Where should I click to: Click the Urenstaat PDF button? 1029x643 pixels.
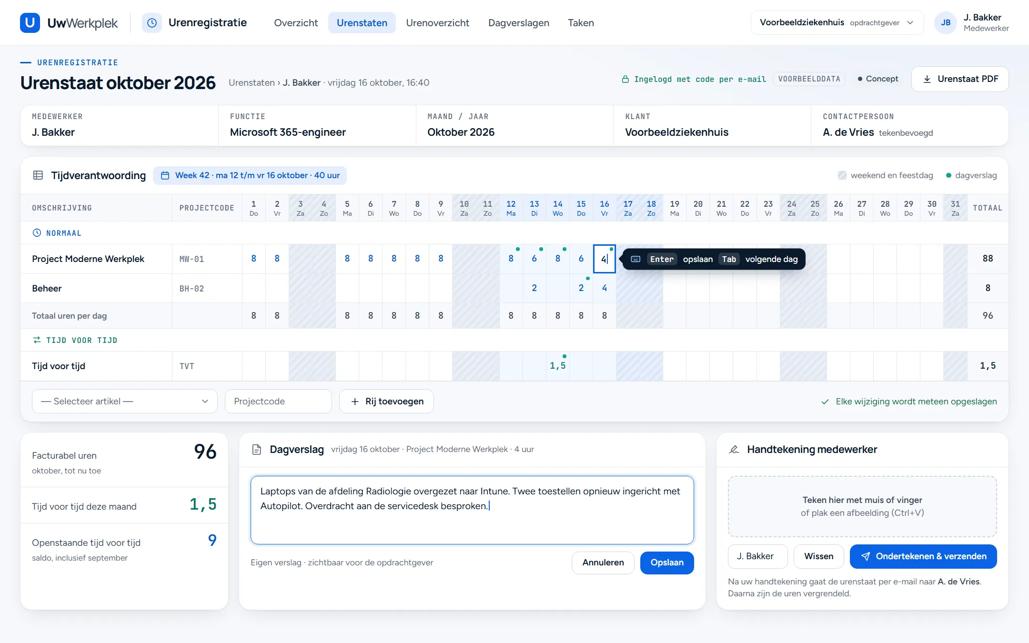point(960,79)
